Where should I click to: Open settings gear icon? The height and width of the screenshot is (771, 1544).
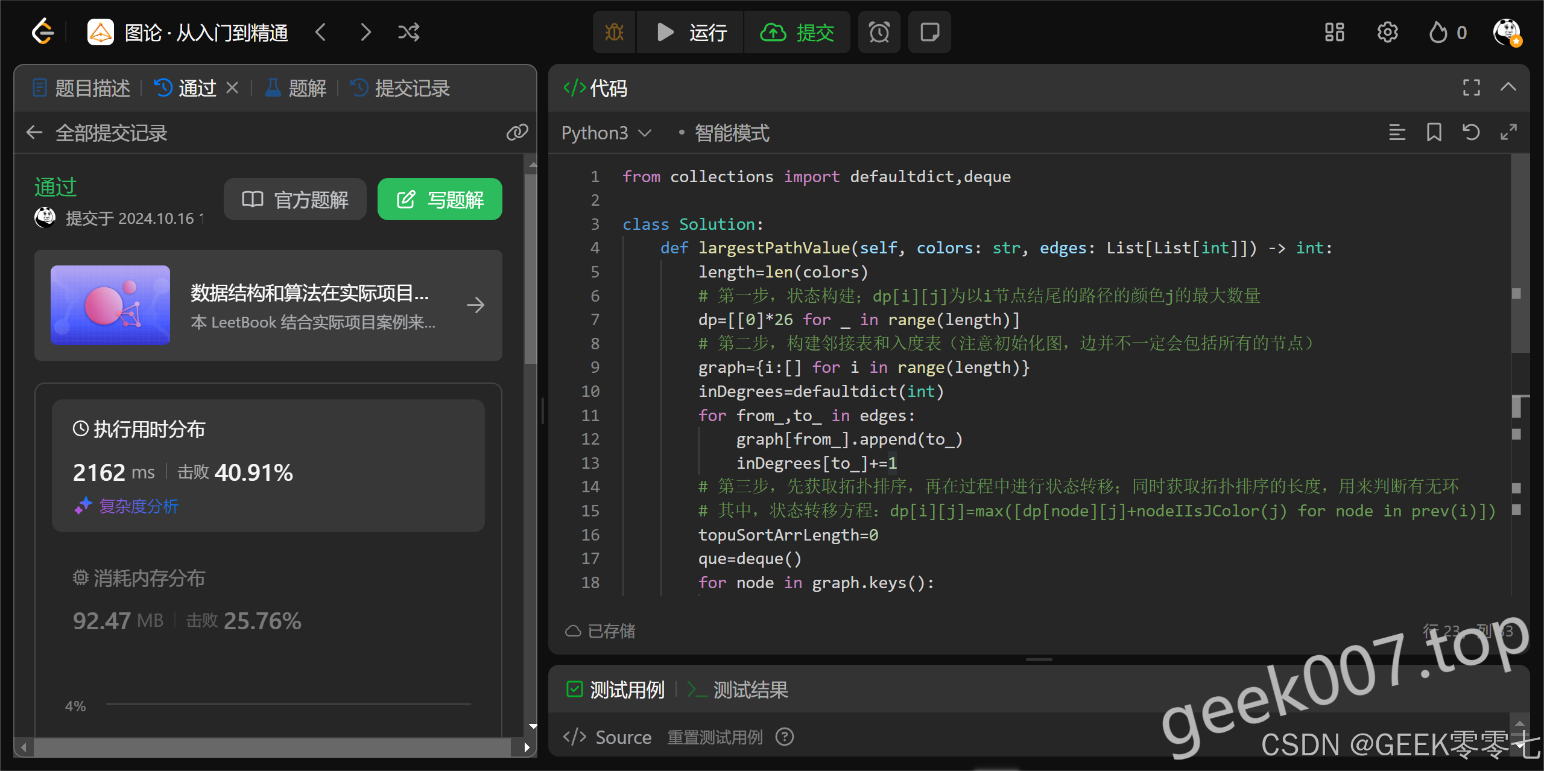pyautogui.click(x=1387, y=32)
